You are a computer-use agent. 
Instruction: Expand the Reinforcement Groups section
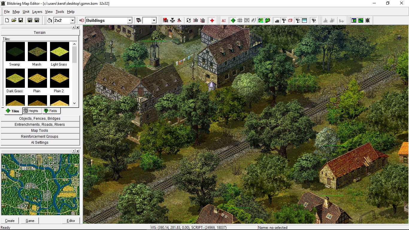click(40, 137)
